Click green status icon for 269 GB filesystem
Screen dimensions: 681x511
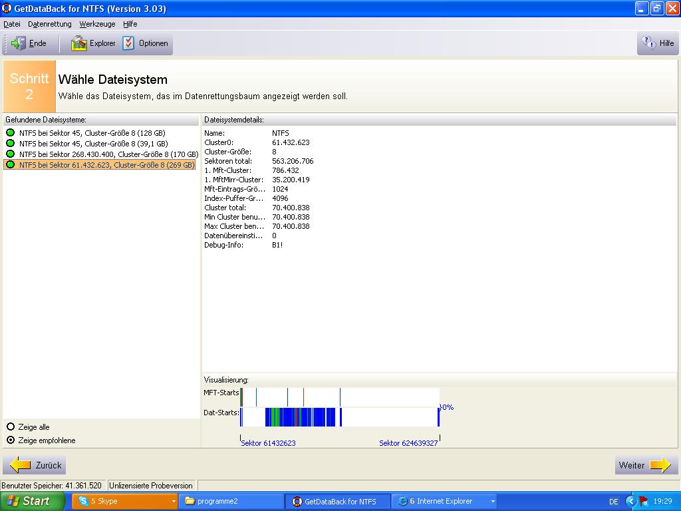[x=11, y=165]
